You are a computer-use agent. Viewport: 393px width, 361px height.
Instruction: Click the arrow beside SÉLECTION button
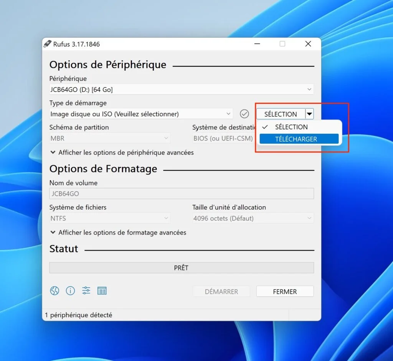(x=309, y=114)
